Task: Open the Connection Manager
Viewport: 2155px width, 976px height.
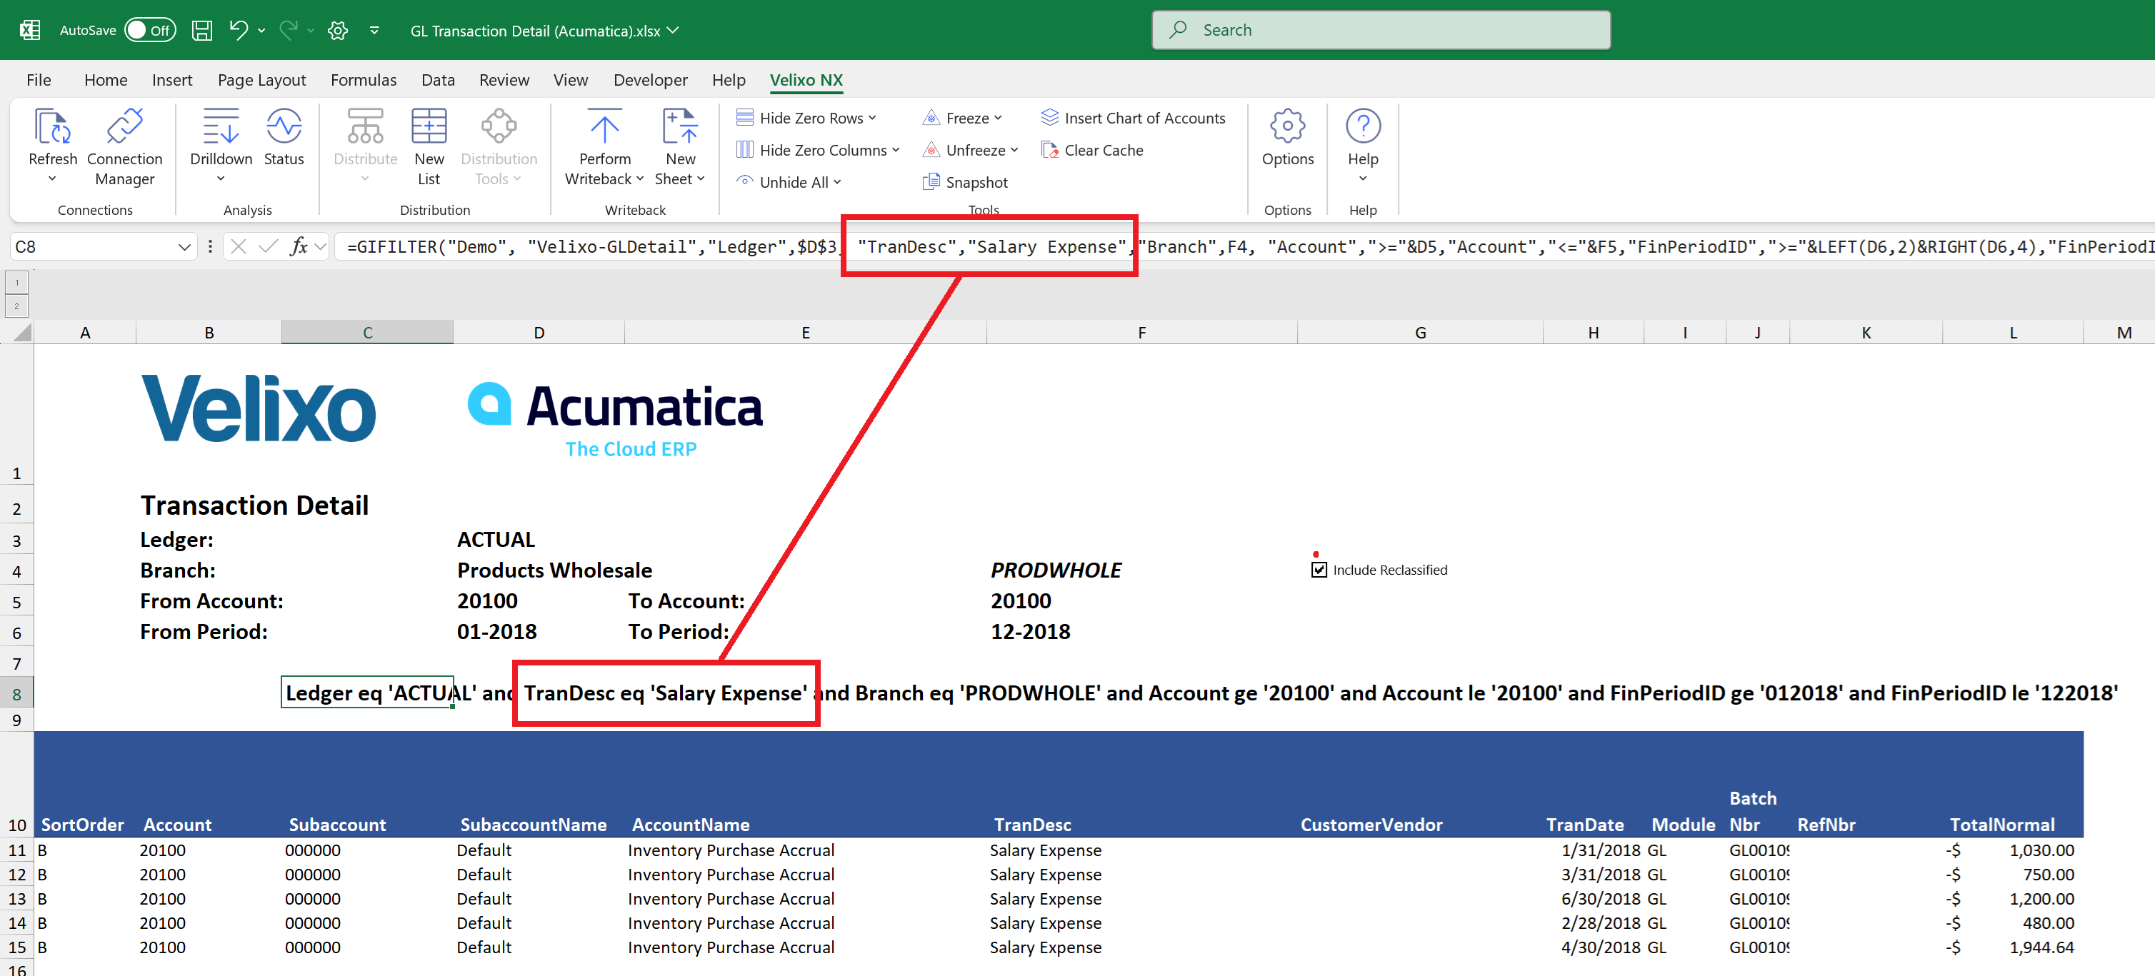Action: 125,127
